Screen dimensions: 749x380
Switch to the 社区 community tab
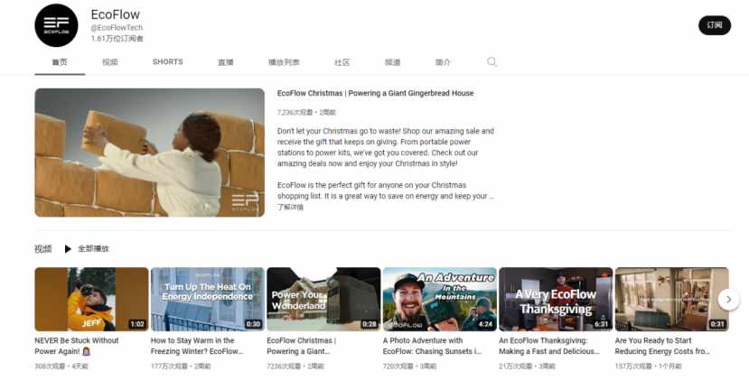(342, 62)
